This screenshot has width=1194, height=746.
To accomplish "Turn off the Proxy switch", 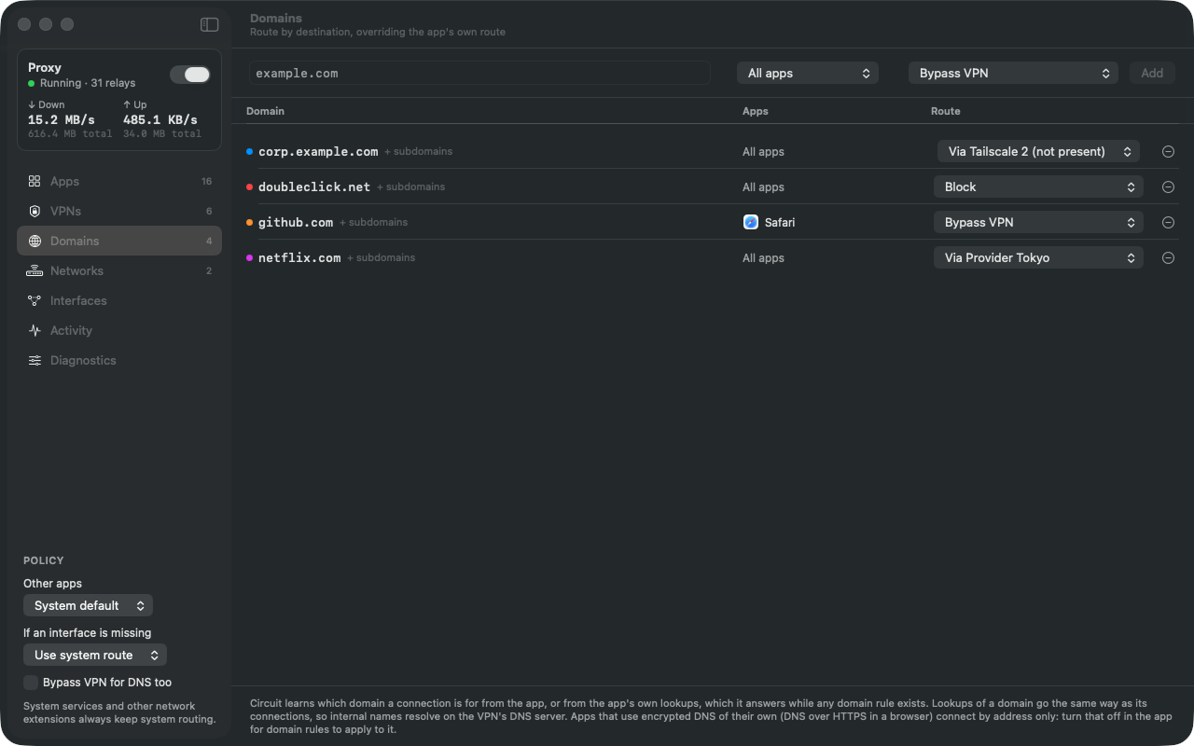I will pos(190,75).
